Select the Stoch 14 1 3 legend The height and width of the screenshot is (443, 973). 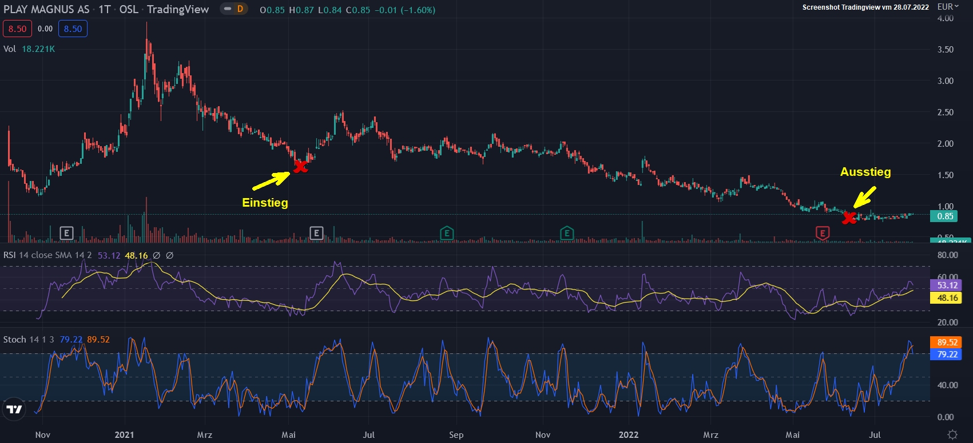29,340
